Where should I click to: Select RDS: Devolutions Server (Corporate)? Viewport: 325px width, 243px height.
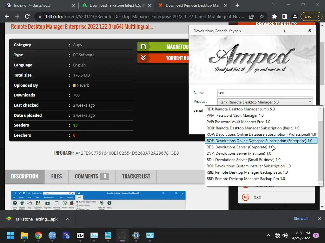tap(261, 147)
